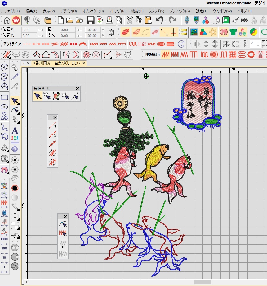Click the paste clipboard icon
This screenshot has height=286, width=267.
point(148,20)
